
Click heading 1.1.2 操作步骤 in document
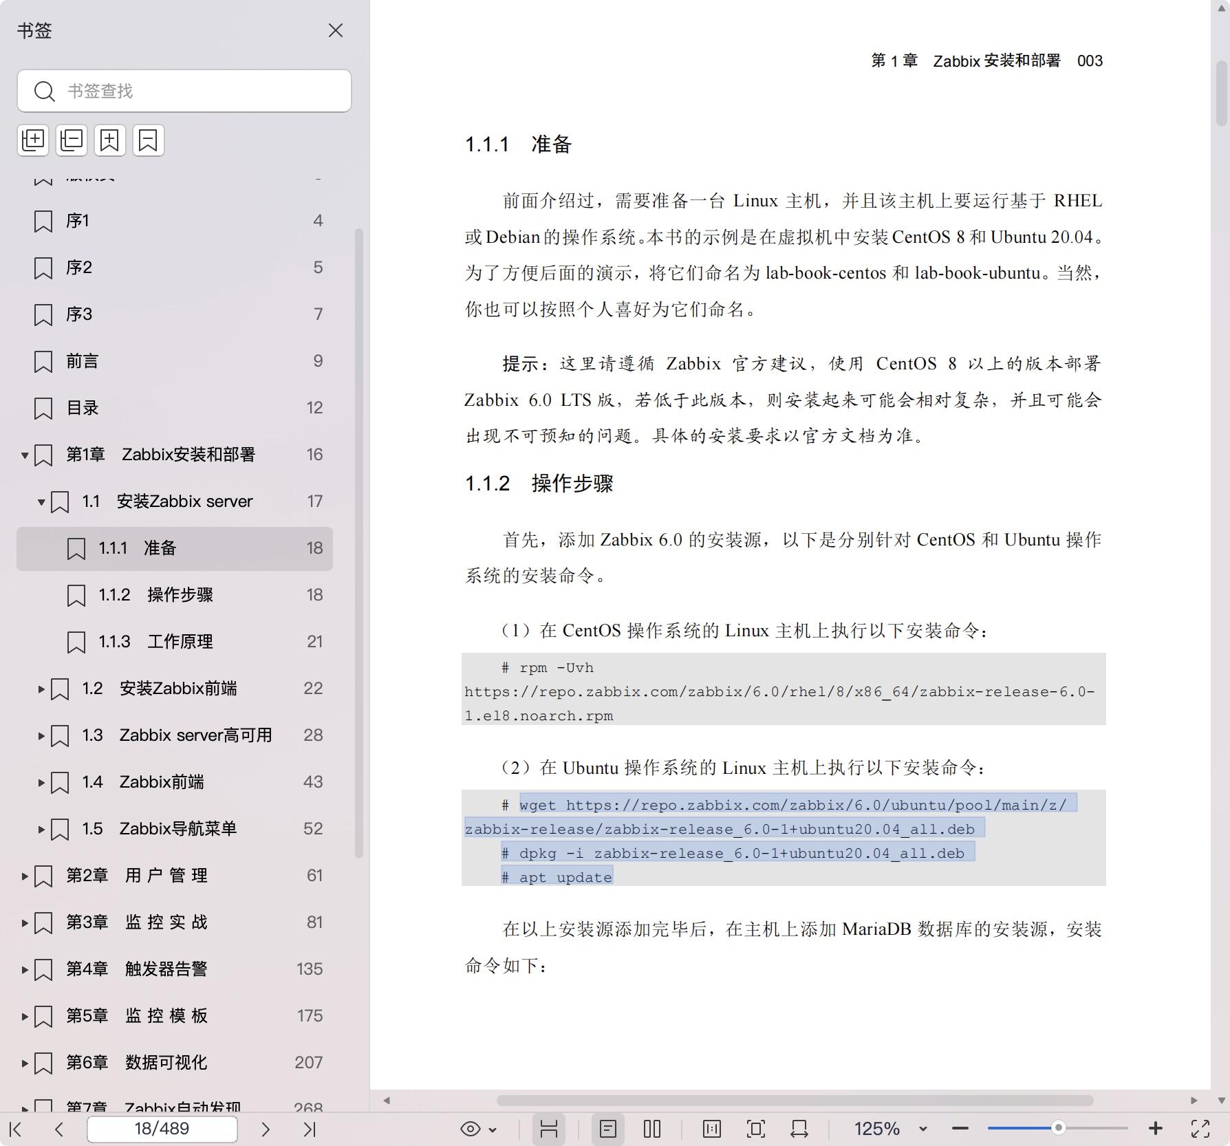tap(539, 484)
